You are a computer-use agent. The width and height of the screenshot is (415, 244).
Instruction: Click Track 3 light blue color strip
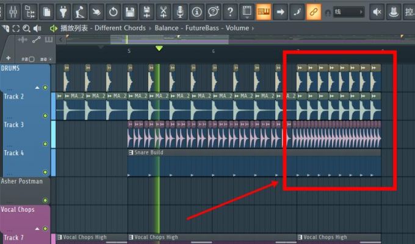click(x=53, y=134)
